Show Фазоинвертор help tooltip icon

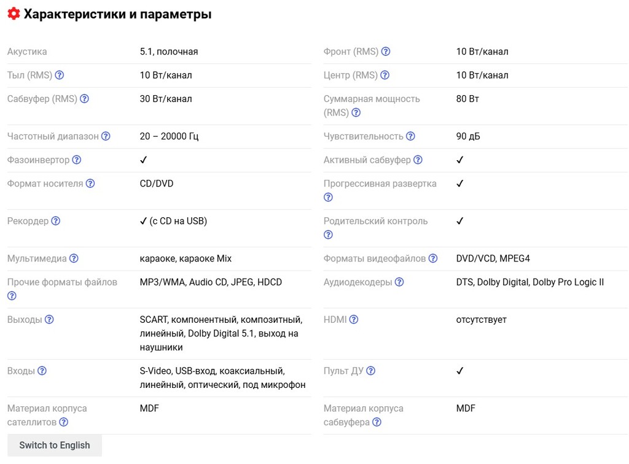pyautogui.click(x=77, y=160)
